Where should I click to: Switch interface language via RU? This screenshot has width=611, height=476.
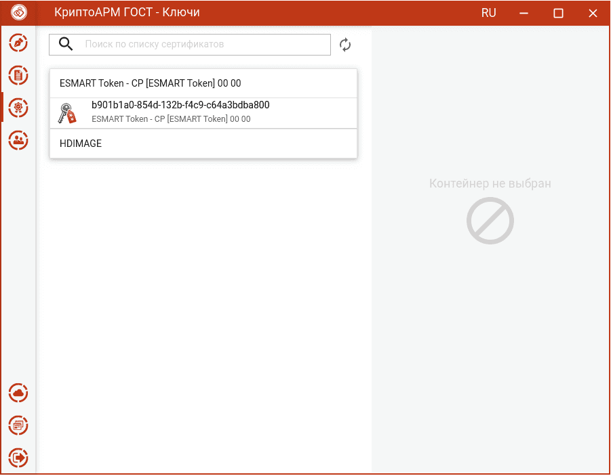pyautogui.click(x=488, y=13)
